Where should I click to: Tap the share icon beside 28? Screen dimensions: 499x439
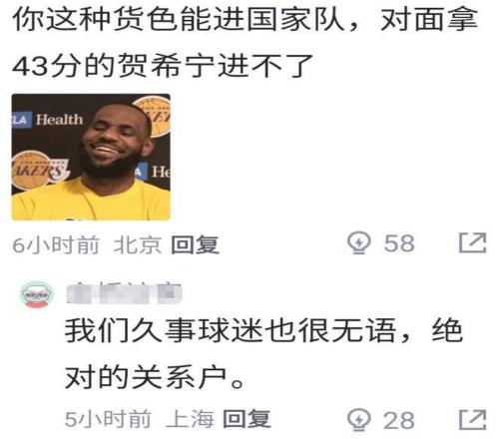(473, 420)
